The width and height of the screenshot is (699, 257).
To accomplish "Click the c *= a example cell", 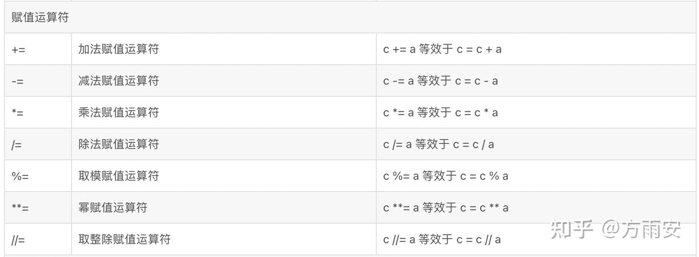I will pos(440,113).
